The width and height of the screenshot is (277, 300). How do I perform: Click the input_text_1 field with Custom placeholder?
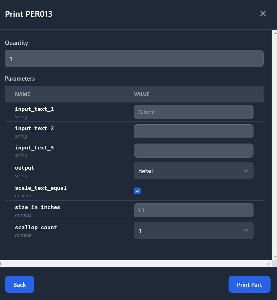click(194, 112)
